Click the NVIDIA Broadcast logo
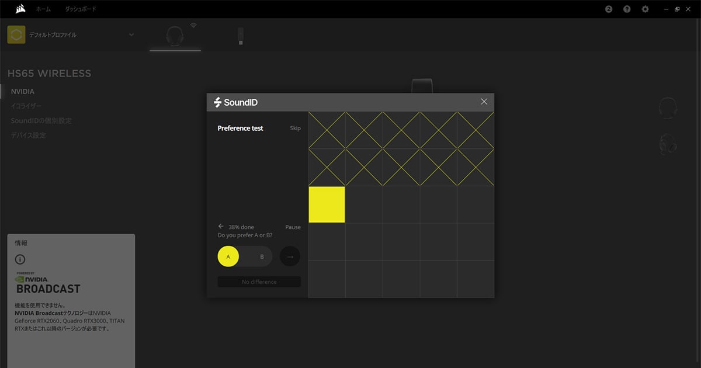Screen dimensions: 701x368 pos(48,283)
